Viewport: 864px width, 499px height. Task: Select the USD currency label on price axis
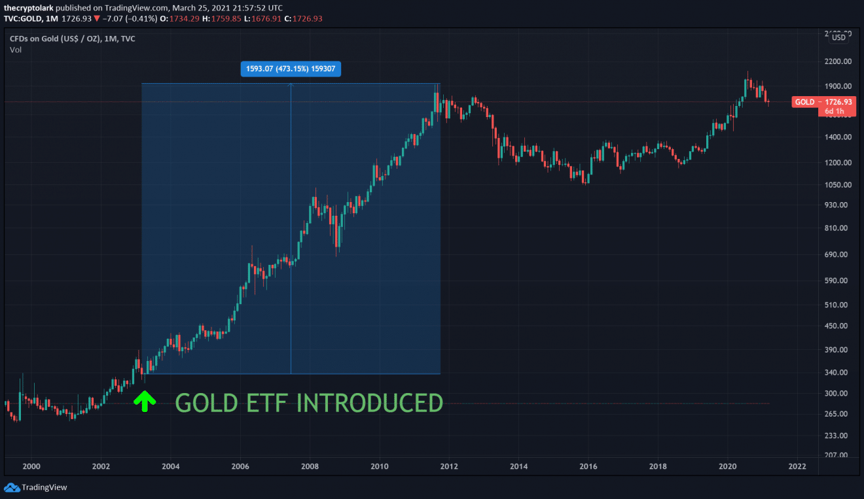[x=838, y=37]
